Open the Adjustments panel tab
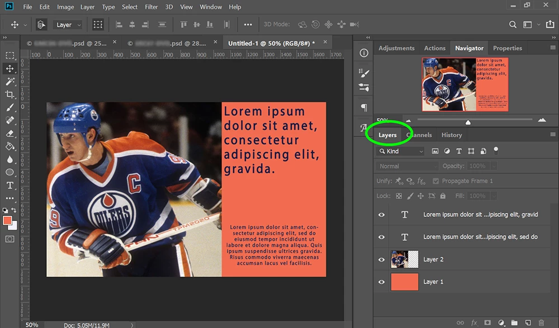559x328 pixels. point(396,48)
